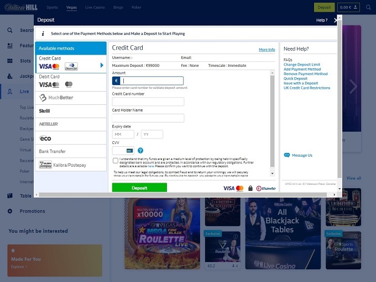The width and height of the screenshot is (376, 282).
Task: Click the CVV help question mark icon
Action: point(140,150)
